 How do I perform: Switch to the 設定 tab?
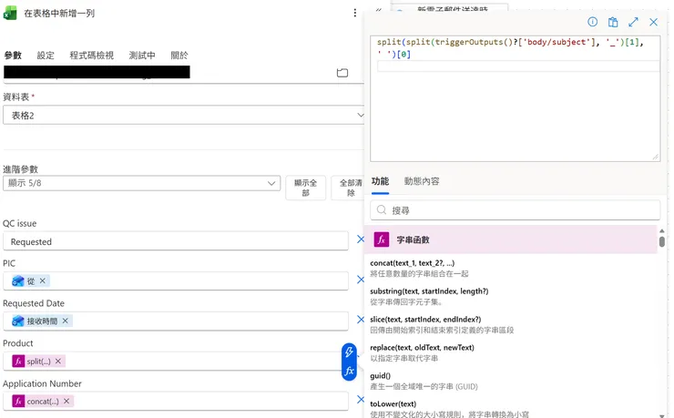pos(46,55)
